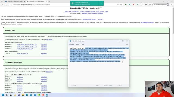174x97 pixels.
Task: Open the browser favorites star icon
Action: pyautogui.click(x=146, y=5)
